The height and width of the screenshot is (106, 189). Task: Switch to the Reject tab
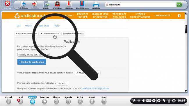click(56, 26)
